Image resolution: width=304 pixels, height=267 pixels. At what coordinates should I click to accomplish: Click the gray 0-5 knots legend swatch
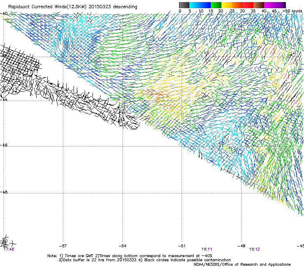(184, 5)
